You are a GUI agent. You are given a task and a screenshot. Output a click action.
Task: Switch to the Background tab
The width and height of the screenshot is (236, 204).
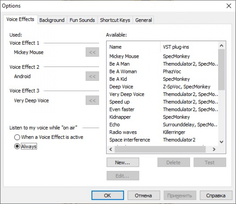[x=52, y=20]
